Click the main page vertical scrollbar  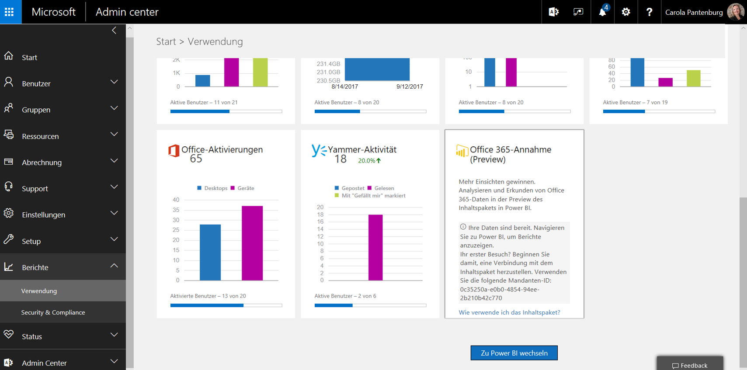[x=743, y=282]
